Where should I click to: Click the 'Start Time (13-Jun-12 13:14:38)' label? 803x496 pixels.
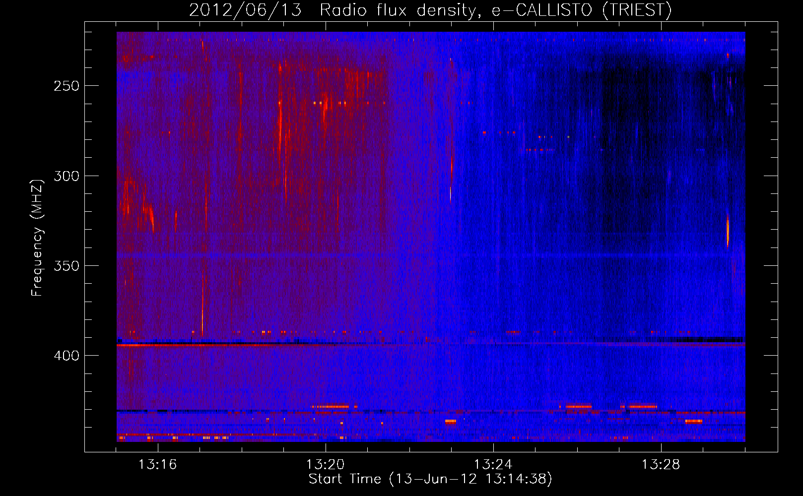point(430,479)
